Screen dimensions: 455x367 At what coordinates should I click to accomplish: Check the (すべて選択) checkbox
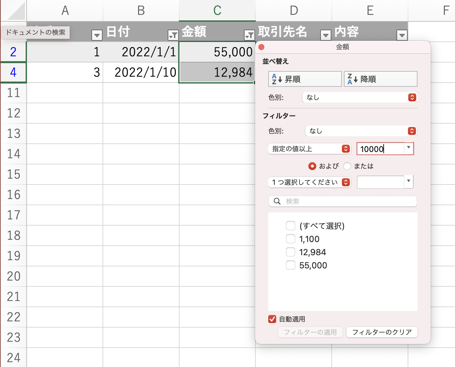pos(291,226)
